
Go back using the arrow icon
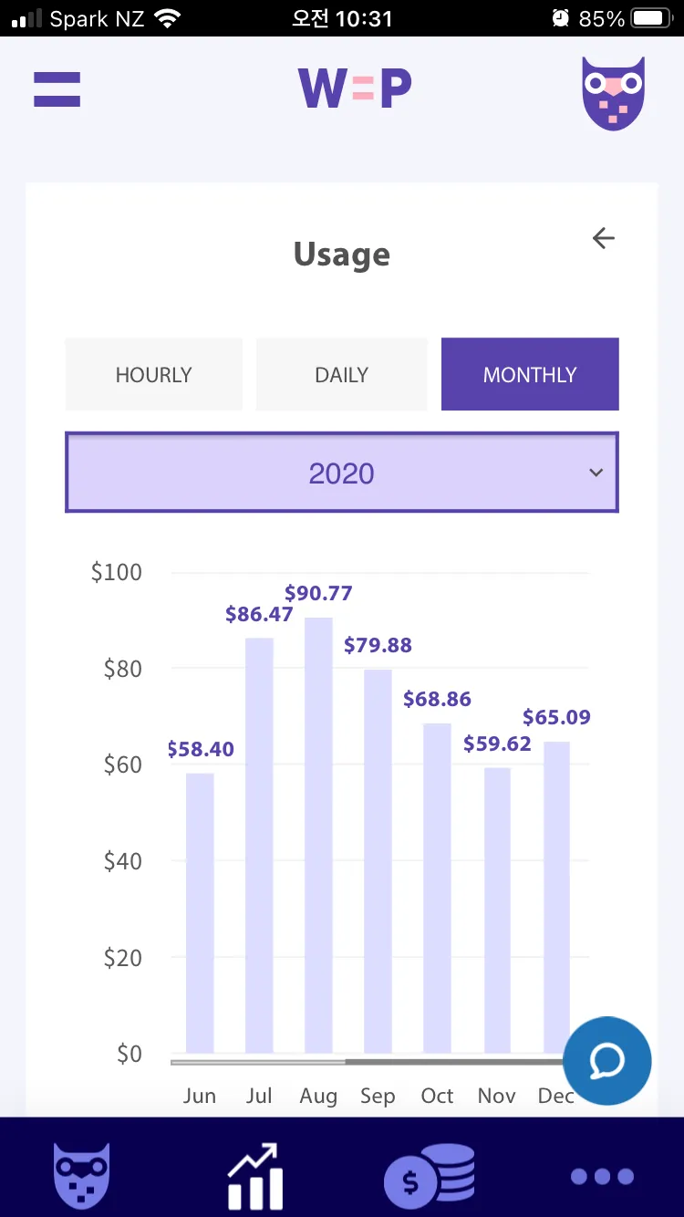coord(604,238)
